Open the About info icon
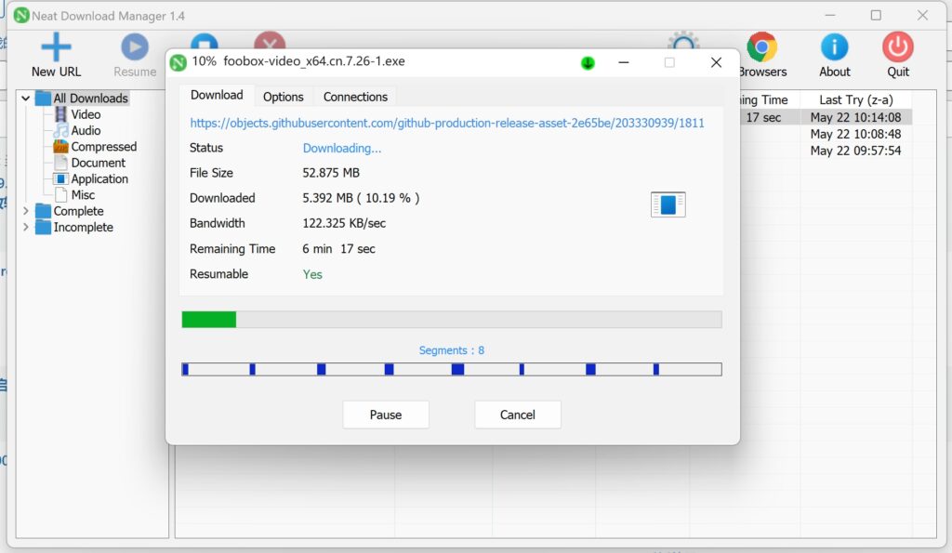 point(834,46)
